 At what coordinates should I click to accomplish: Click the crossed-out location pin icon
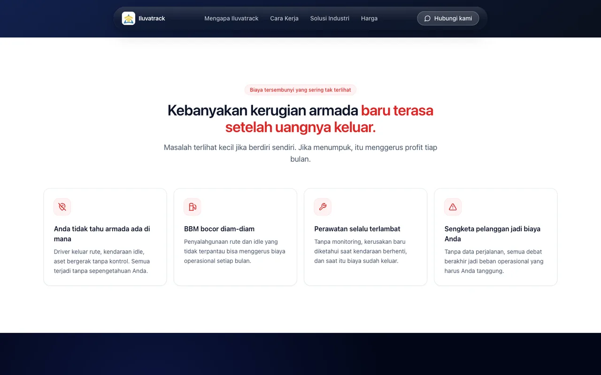click(x=62, y=207)
